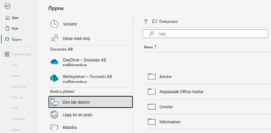
Task: Click the Information folder icon
Action: 151,122
